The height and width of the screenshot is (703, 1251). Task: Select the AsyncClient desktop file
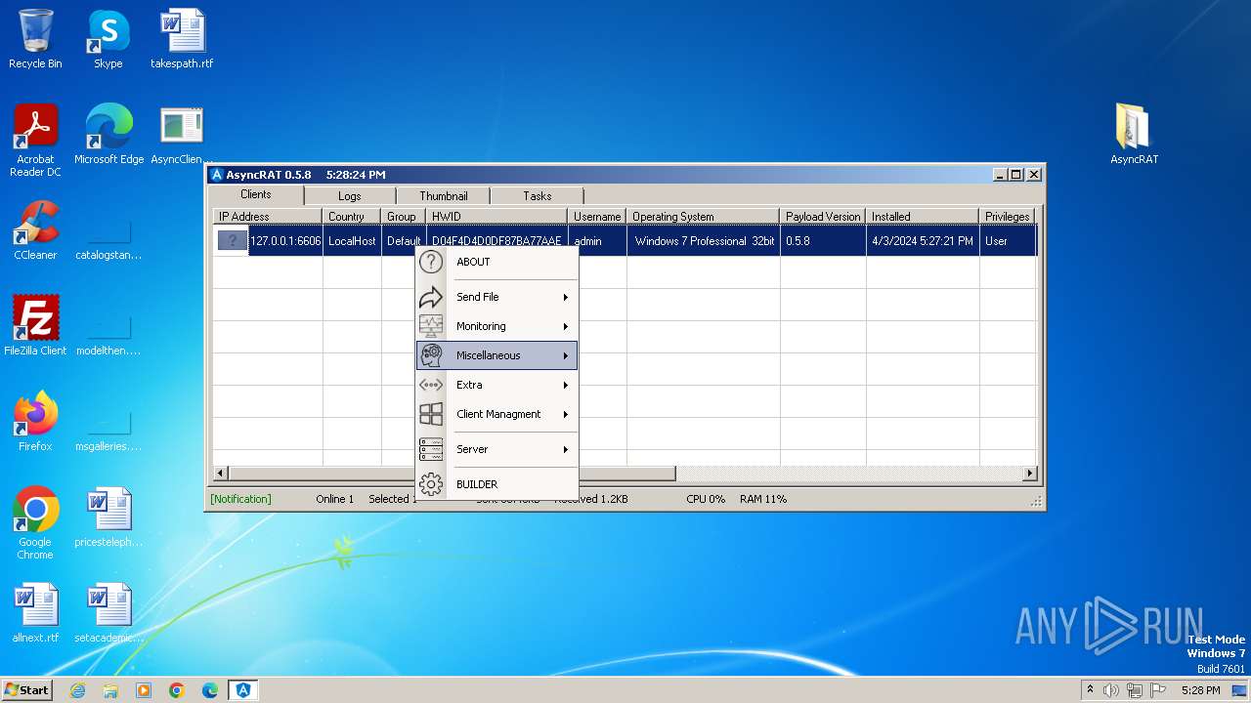182,135
